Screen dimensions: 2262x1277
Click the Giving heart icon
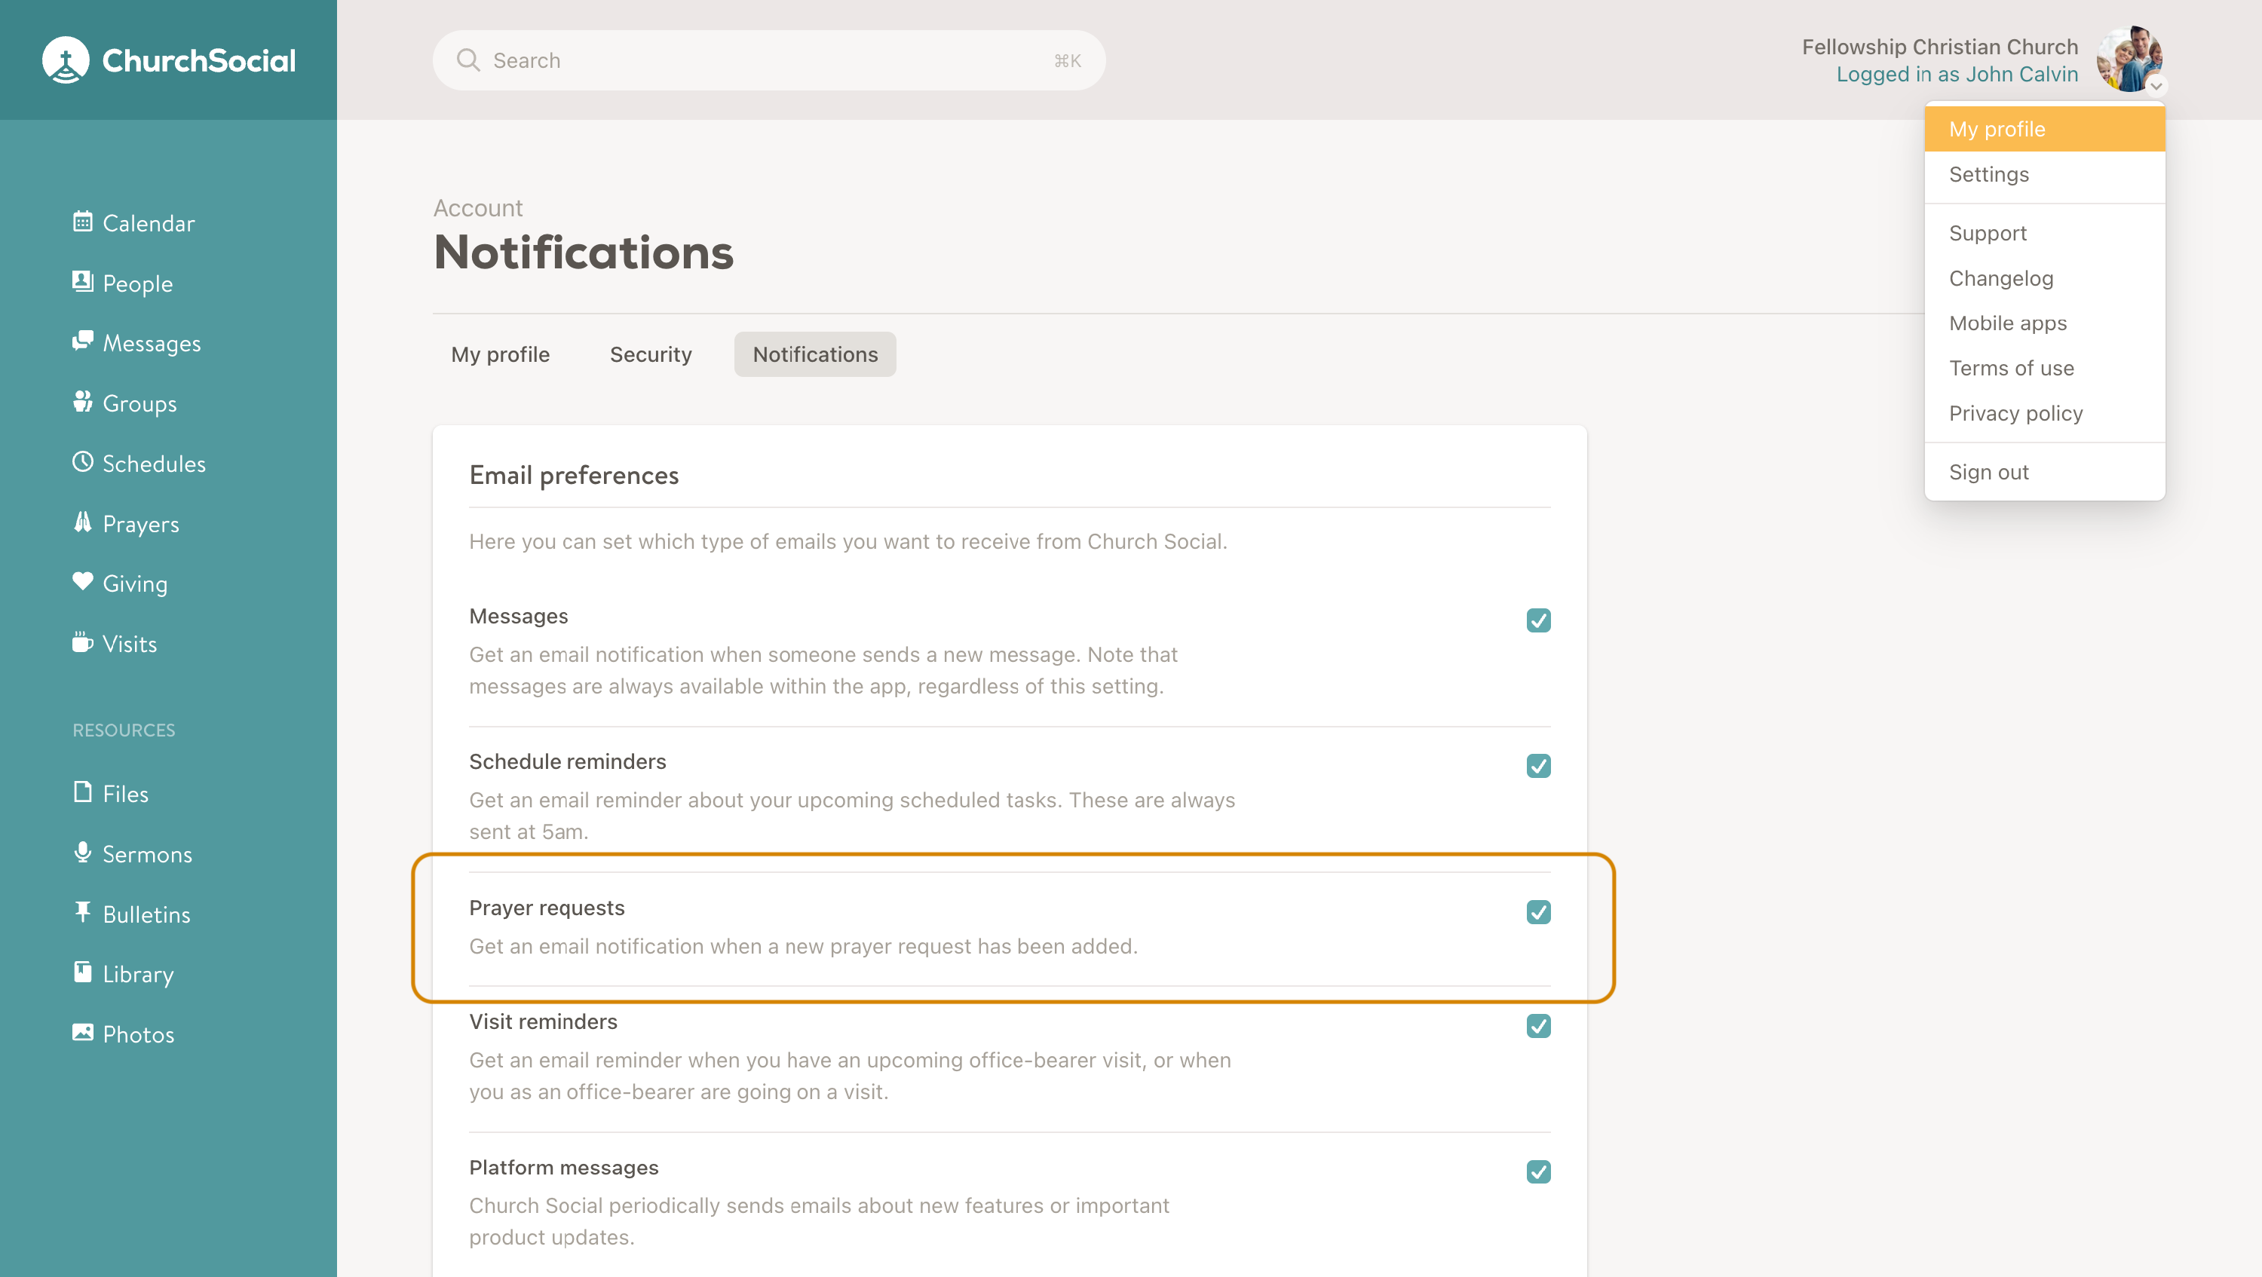point(82,581)
